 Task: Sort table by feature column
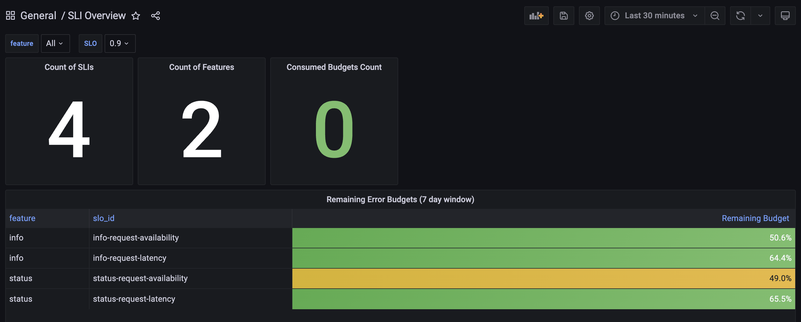pyautogui.click(x=22, y=218)
